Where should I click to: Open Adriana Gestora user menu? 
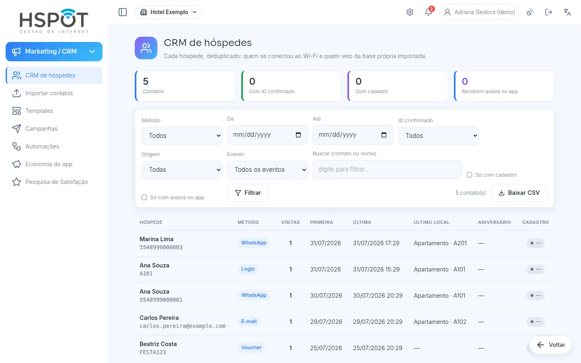[479, 12]
